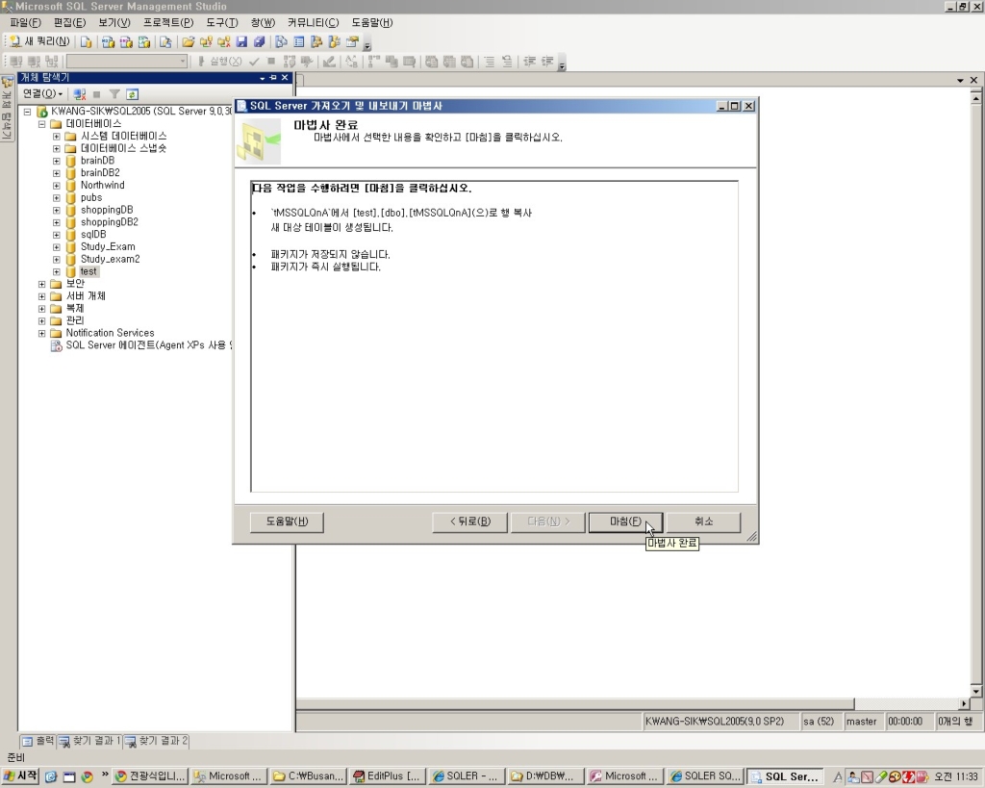Switch to the 찾기 결과 1 tab

[x=89, y=742]
